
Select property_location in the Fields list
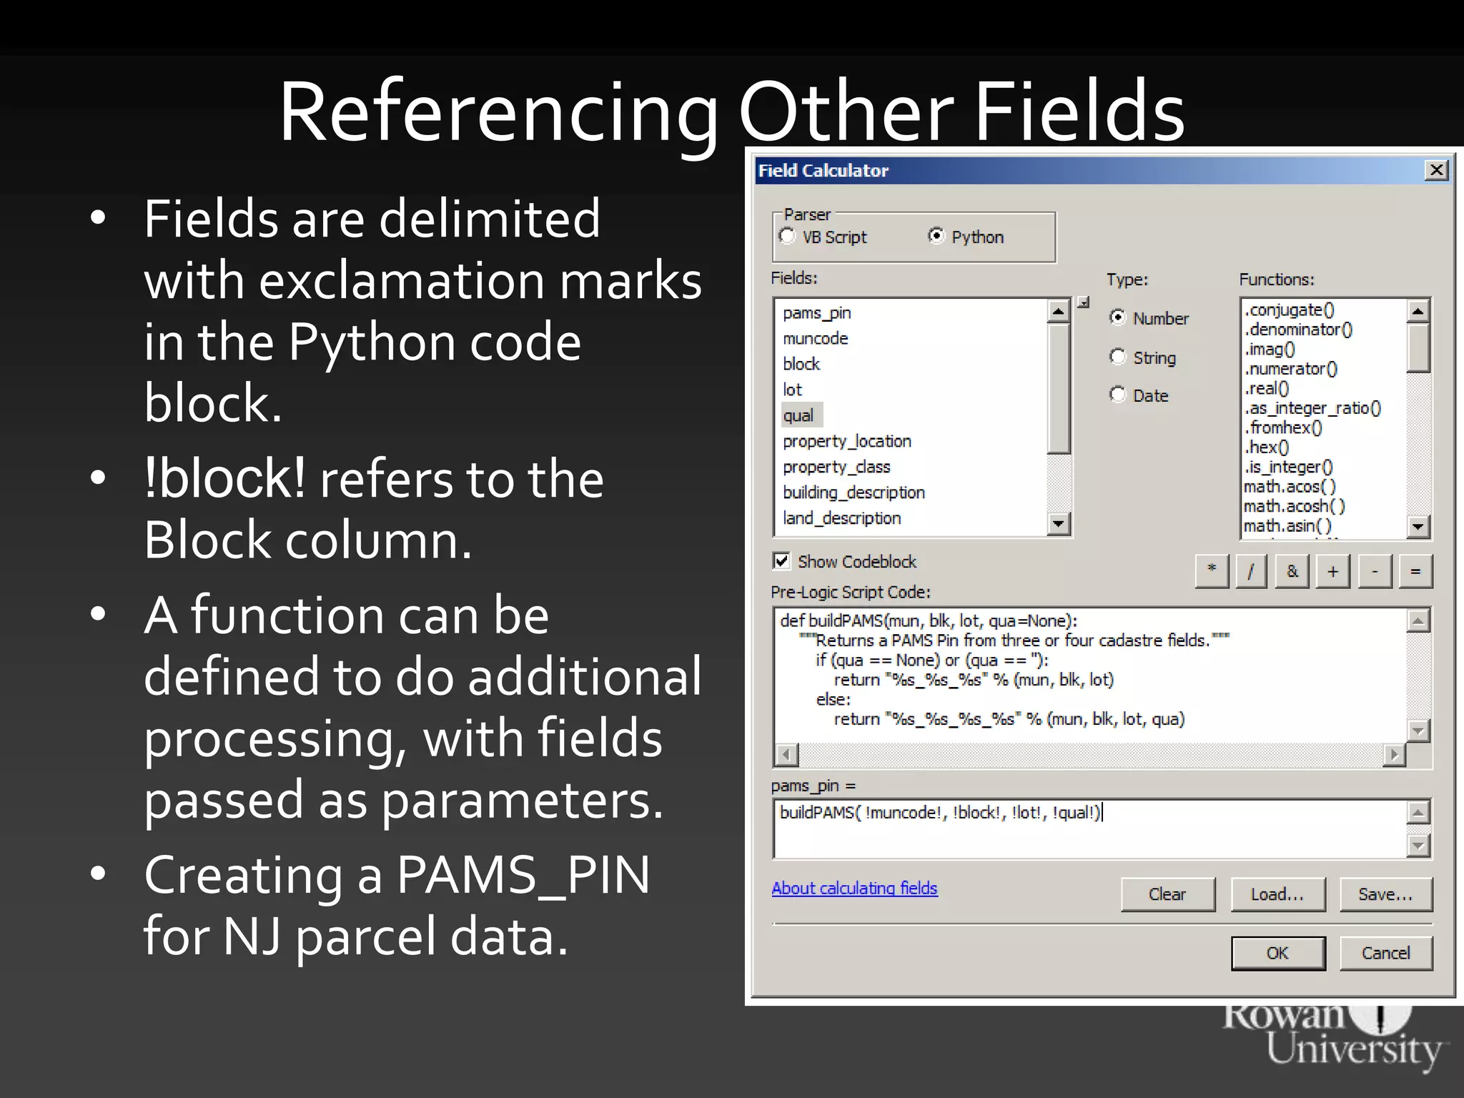(x=846, y=441)
